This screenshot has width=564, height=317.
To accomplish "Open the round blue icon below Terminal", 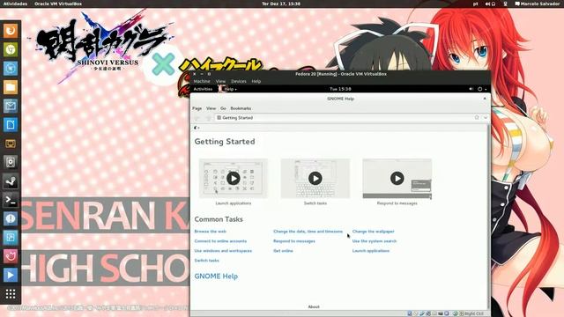I will click(x=11, y=218).
